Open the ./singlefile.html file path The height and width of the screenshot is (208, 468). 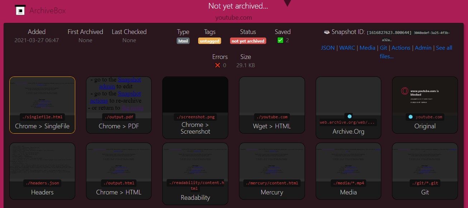[42, 117]
